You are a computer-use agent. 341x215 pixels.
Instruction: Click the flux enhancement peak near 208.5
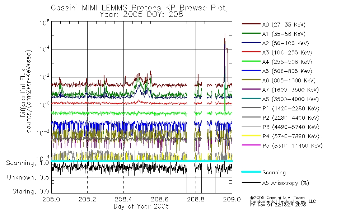pyautogui.click(x=139, y=80)
